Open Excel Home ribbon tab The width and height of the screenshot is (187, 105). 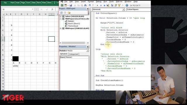pos(12,3)
